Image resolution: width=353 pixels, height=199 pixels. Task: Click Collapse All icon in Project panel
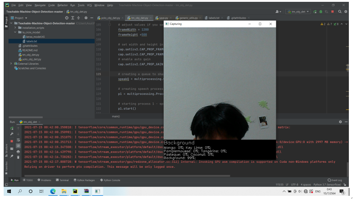click(x=78, y=18)
